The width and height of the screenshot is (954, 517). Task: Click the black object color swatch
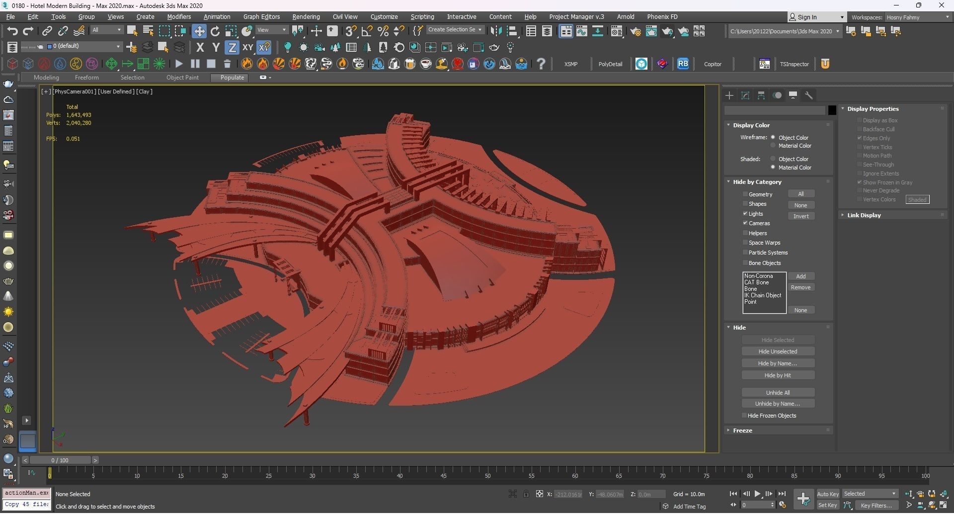tap(832, 110)
